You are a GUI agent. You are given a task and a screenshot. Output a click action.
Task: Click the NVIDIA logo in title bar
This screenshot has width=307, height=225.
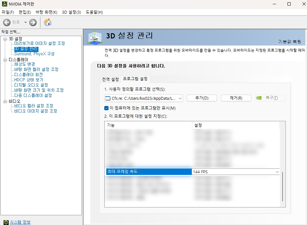pyautogui.click(x=4, y=4)
